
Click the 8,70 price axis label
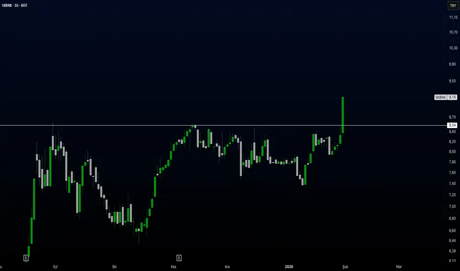tap(453, 117)
